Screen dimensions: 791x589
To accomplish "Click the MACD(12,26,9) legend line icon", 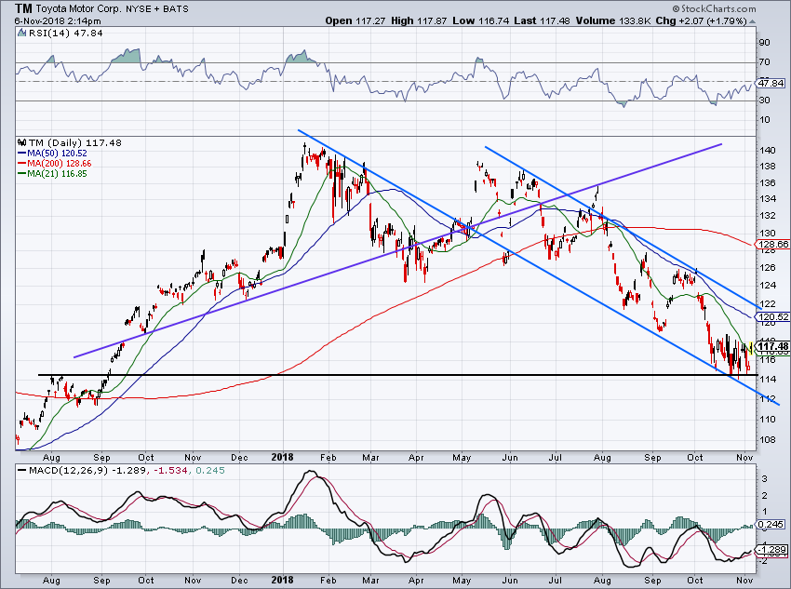I will [x=21, y=471].
